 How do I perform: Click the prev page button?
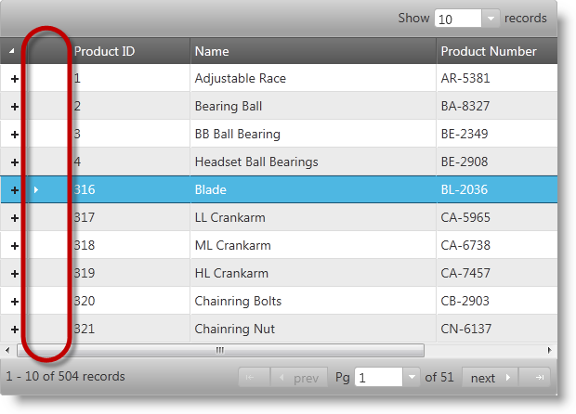(298, 378)
